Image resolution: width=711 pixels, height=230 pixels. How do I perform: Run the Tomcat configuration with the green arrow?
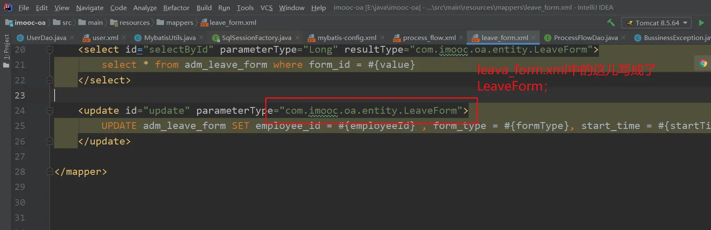702,23
